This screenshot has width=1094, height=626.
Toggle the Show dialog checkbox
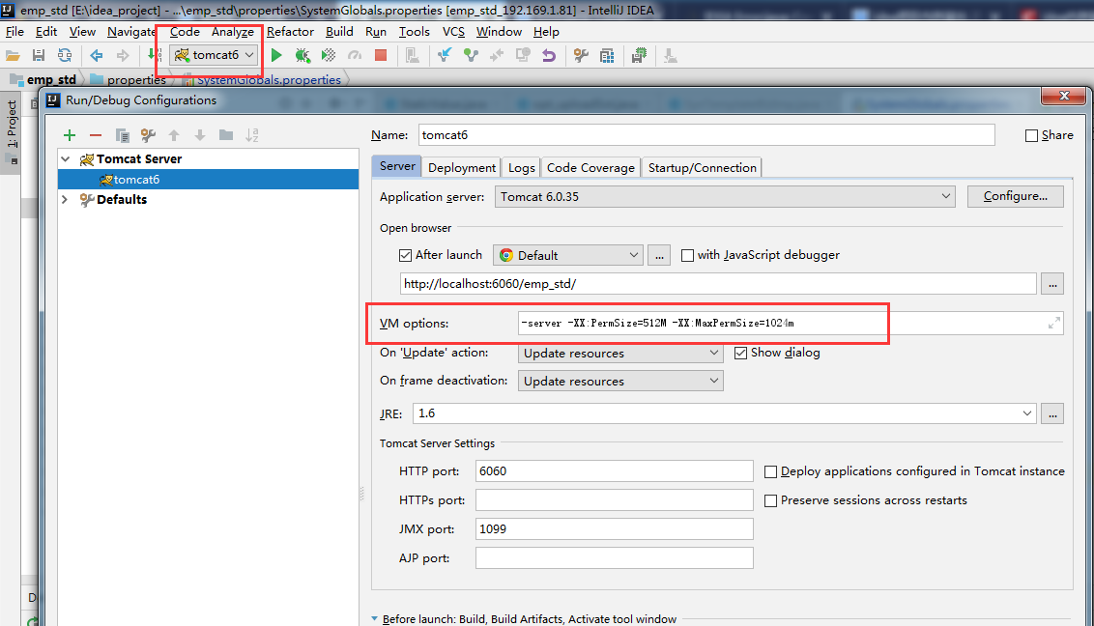tap(740, 353)
